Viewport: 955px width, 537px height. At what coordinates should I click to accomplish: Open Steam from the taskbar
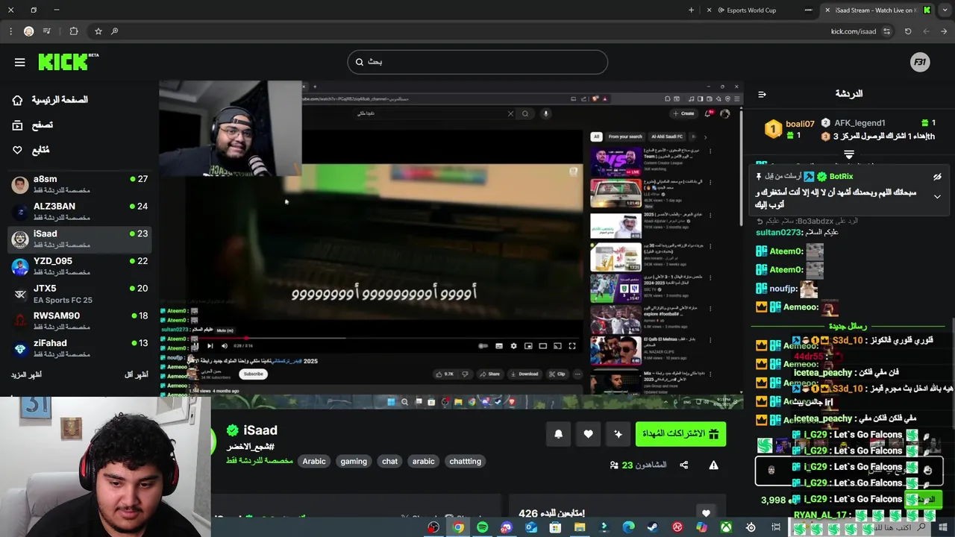pos(653,527)
